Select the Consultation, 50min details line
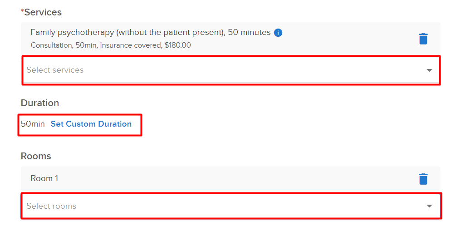Viewport: 461px width, 231px height. pyautogui.click(x=111, y=45)
